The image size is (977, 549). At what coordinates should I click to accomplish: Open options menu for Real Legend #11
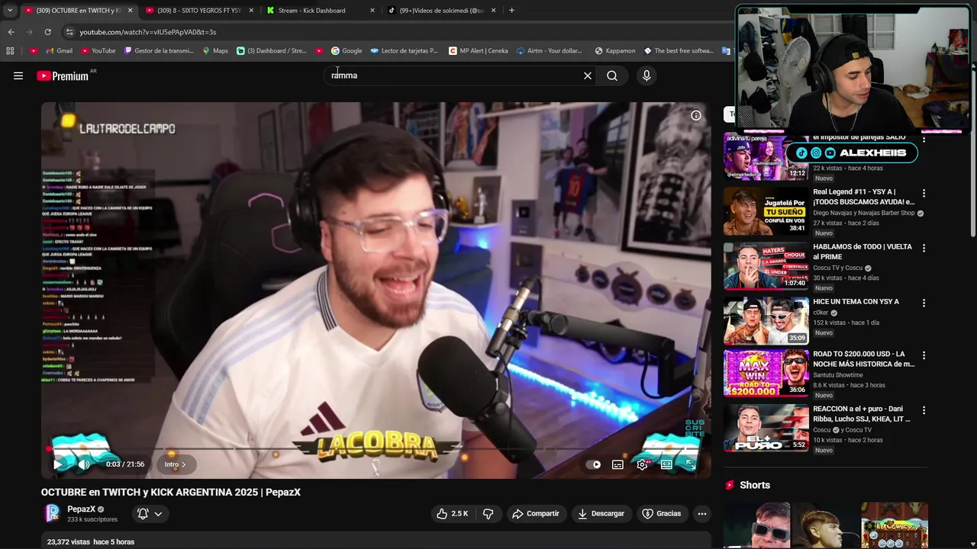924,194
